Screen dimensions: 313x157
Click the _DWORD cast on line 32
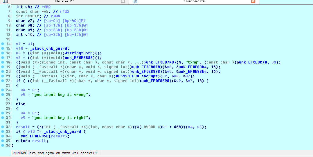(x=148, y=127)
